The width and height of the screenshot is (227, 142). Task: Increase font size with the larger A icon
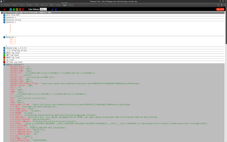[x=56, y=10]
